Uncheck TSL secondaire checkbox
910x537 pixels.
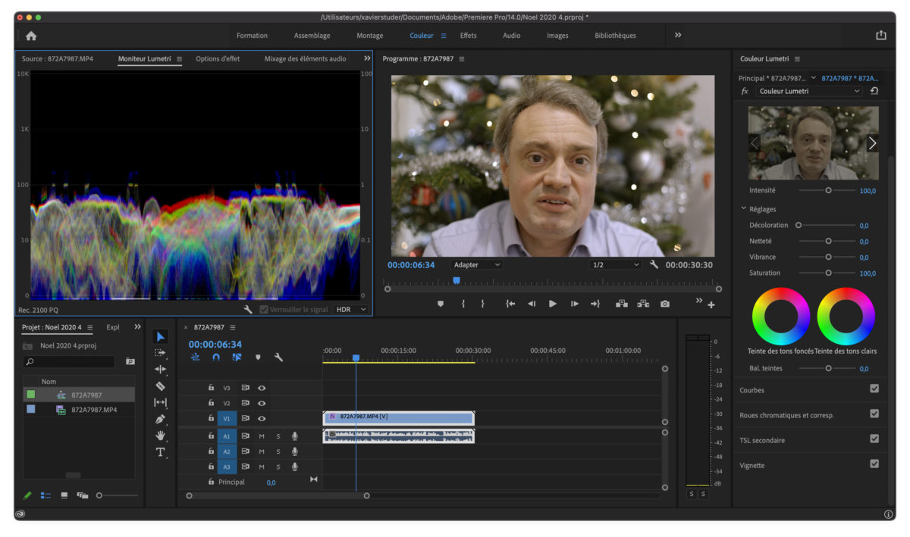pyautogui.click(x=874, y=439)
